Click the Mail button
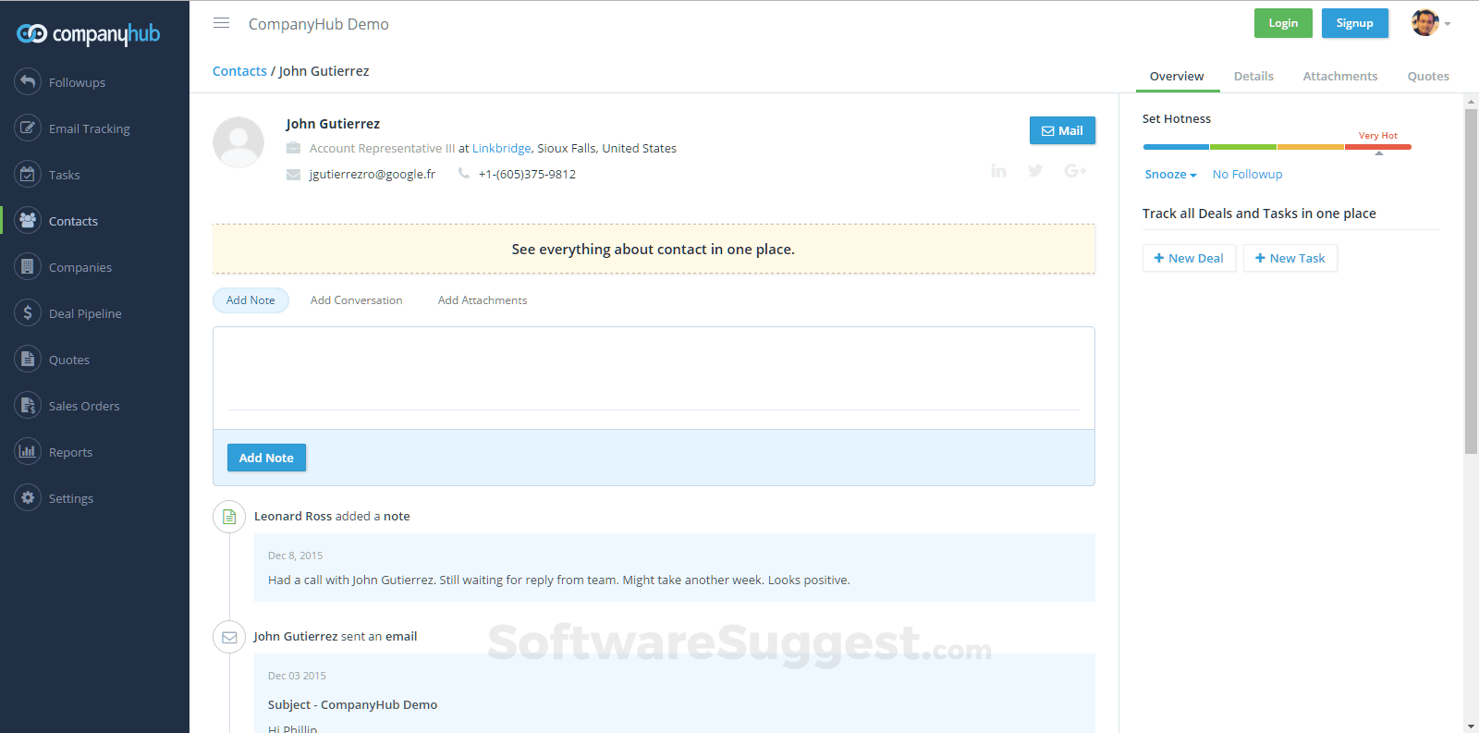Viewport: 1479px width, 733px height. 1062,130
